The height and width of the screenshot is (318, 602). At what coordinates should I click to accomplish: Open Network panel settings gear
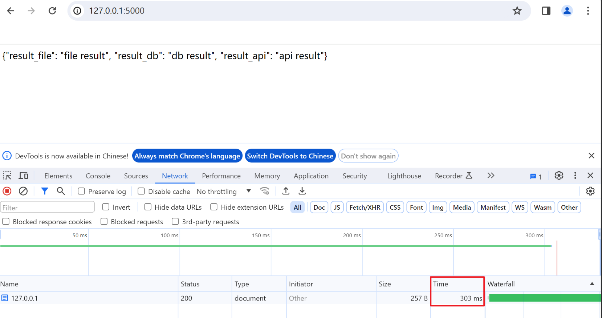590,191
